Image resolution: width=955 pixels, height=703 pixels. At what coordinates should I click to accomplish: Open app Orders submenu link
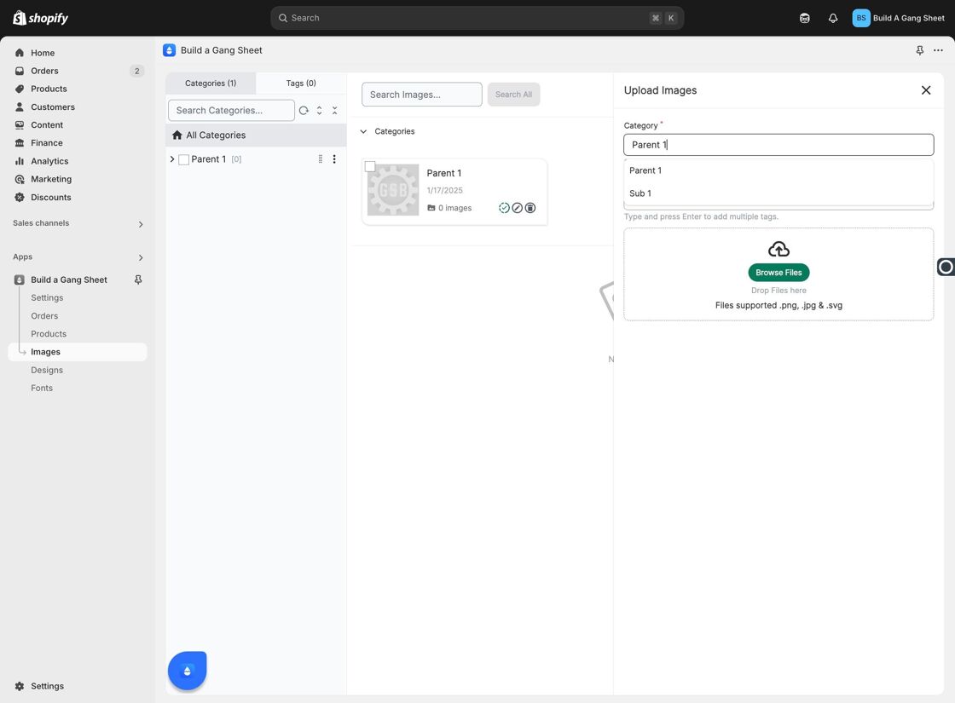click(44, 316)
